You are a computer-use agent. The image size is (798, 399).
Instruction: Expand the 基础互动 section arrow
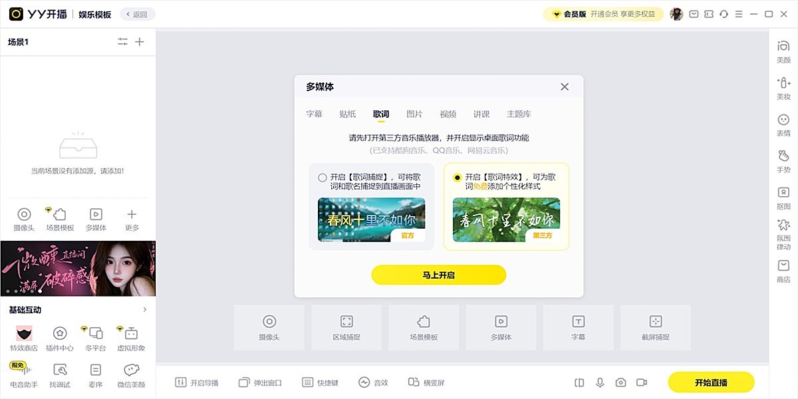(145, 309)
